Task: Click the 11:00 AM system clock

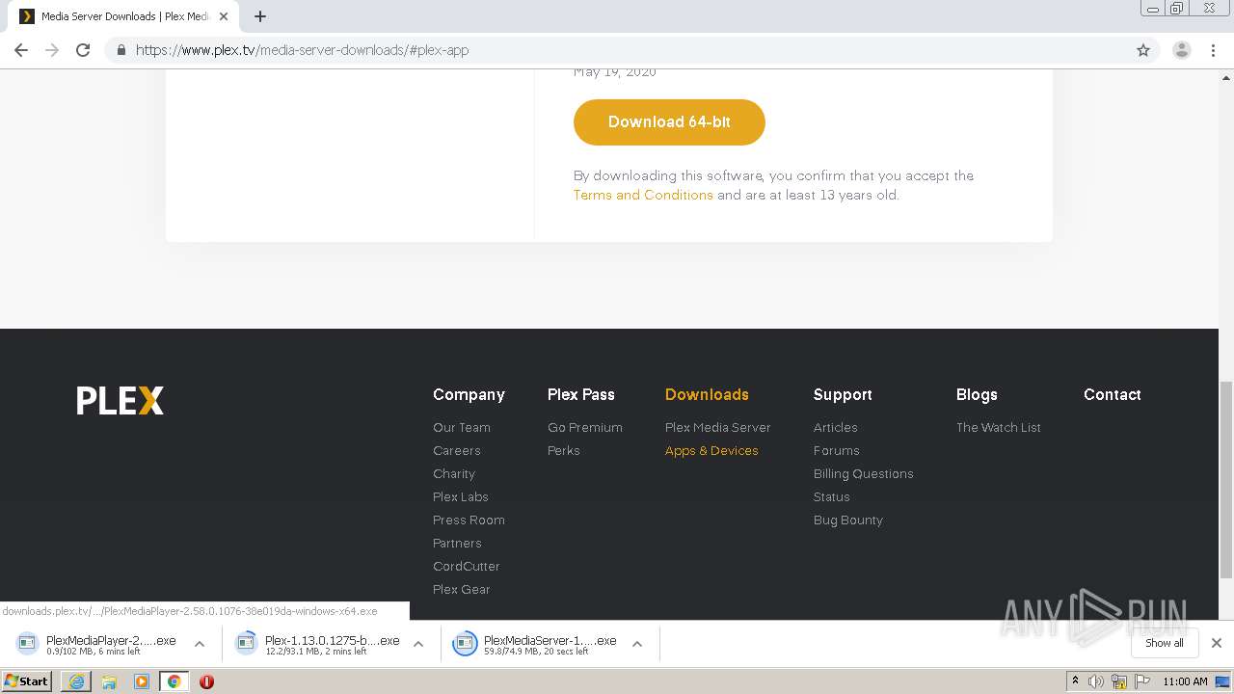Action: pos(1185,681)
